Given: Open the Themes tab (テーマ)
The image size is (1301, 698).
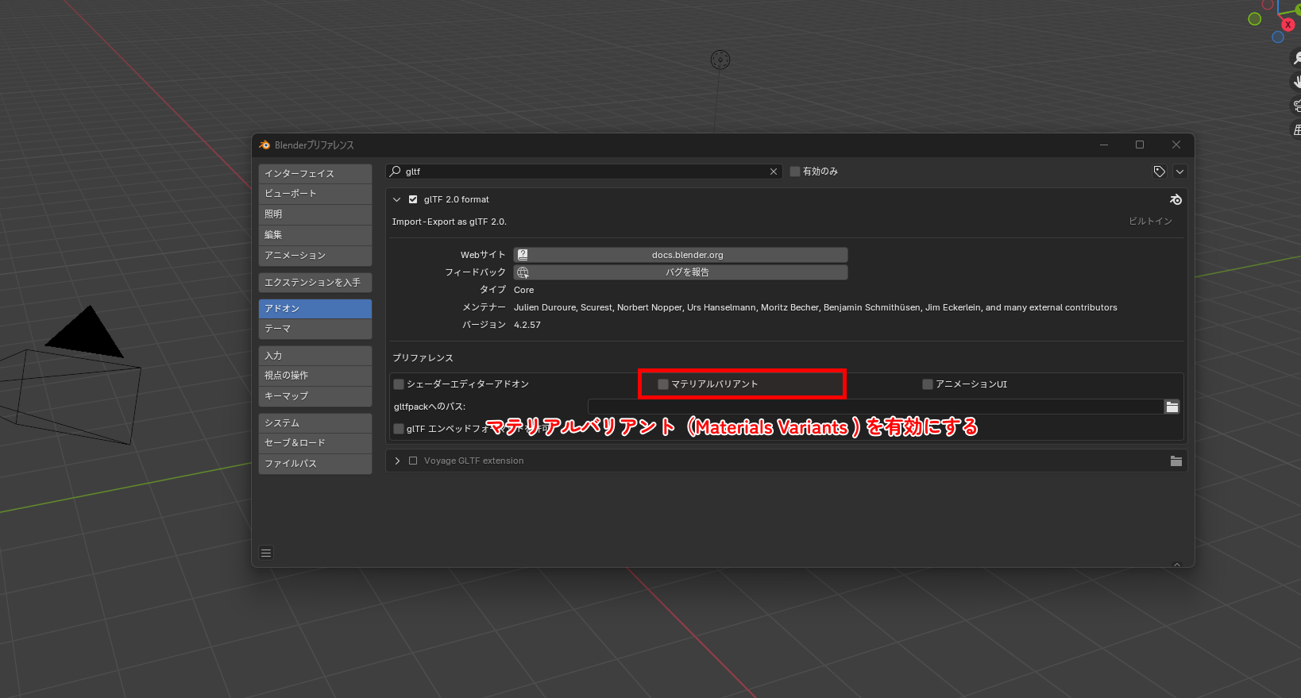Looking at the screenshot, I should [315, 329].
